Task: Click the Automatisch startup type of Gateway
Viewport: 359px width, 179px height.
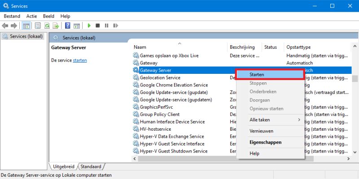Action: click(x=299, y=63)
